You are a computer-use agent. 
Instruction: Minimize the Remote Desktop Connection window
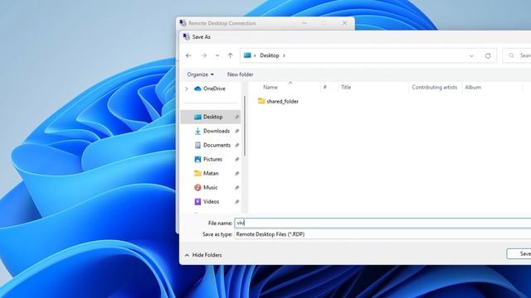coord(304,23)
